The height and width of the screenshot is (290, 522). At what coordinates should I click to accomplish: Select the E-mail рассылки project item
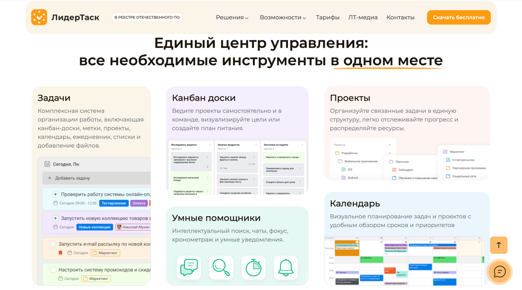[460, 160]
